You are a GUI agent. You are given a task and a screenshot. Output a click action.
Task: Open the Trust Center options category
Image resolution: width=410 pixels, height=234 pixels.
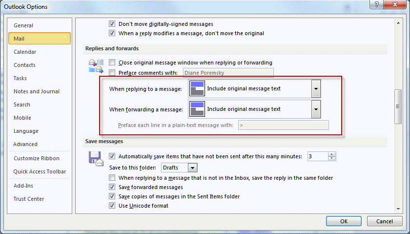40,199
